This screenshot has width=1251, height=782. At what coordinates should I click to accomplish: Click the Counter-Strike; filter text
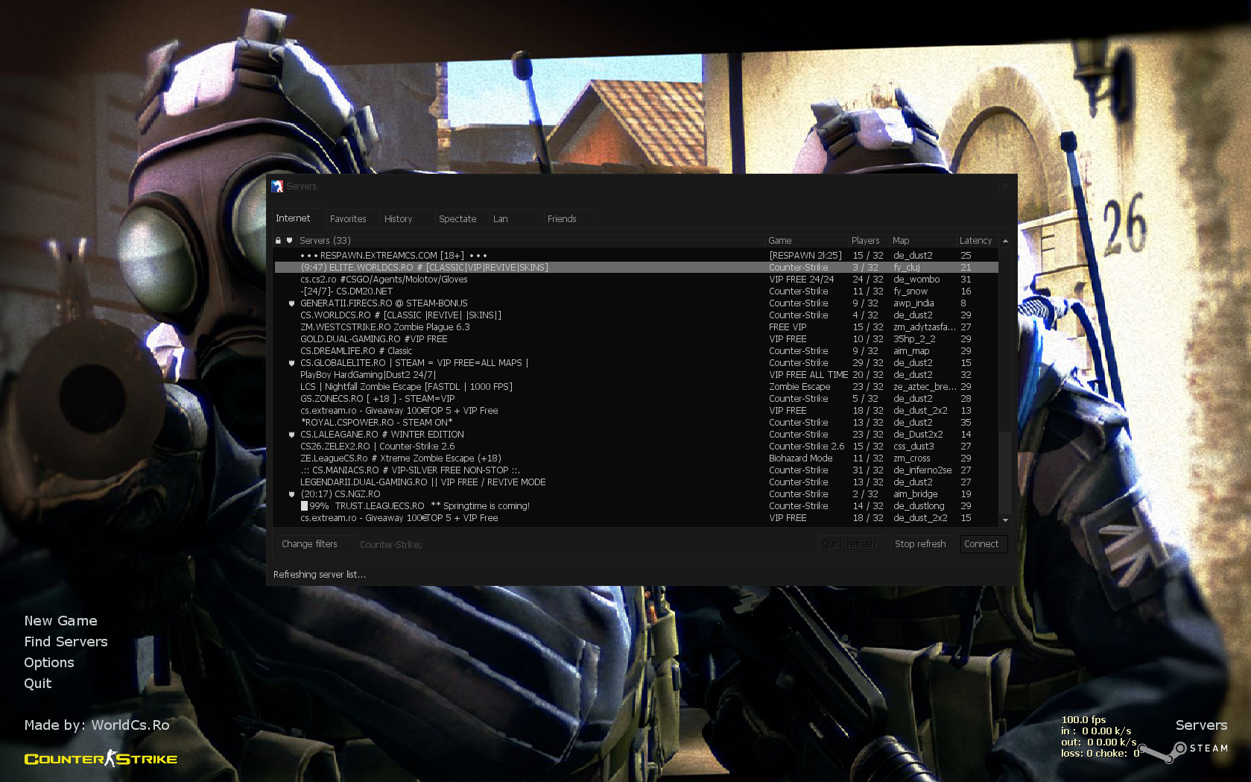coord(390,545)
